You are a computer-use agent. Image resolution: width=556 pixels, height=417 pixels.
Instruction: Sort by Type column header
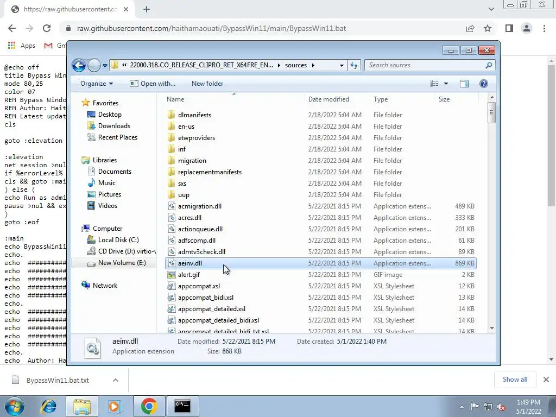pos(402,99)
